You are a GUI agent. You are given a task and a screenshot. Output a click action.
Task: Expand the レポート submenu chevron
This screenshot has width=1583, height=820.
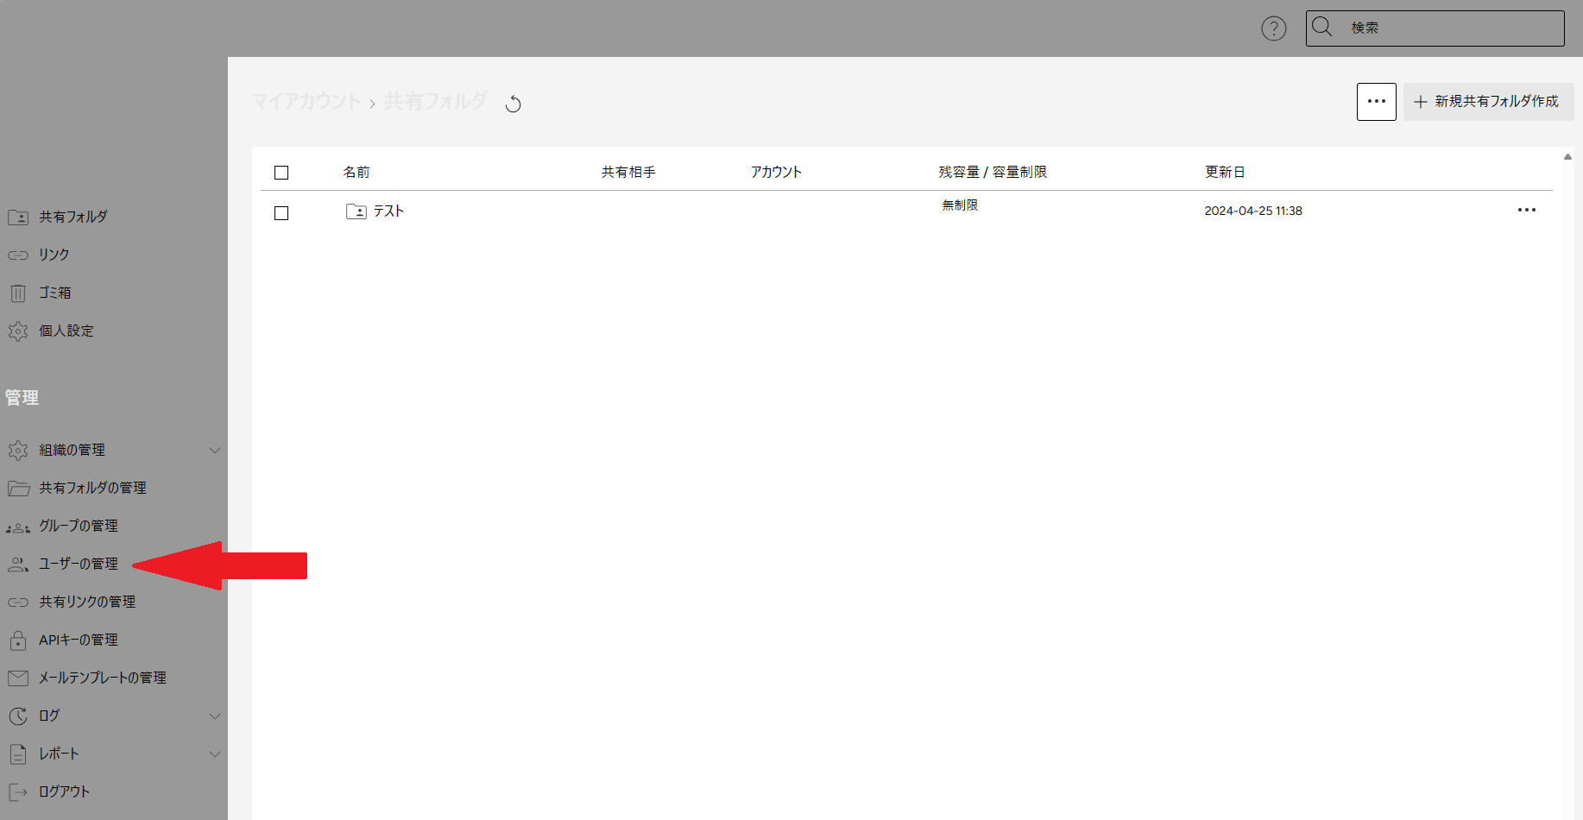click(x=215, y=754)
